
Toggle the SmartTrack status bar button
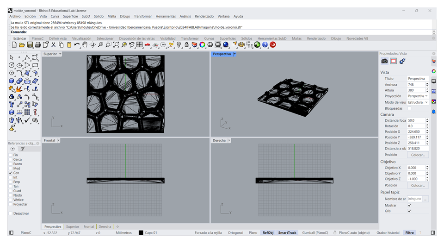(287, 233)
